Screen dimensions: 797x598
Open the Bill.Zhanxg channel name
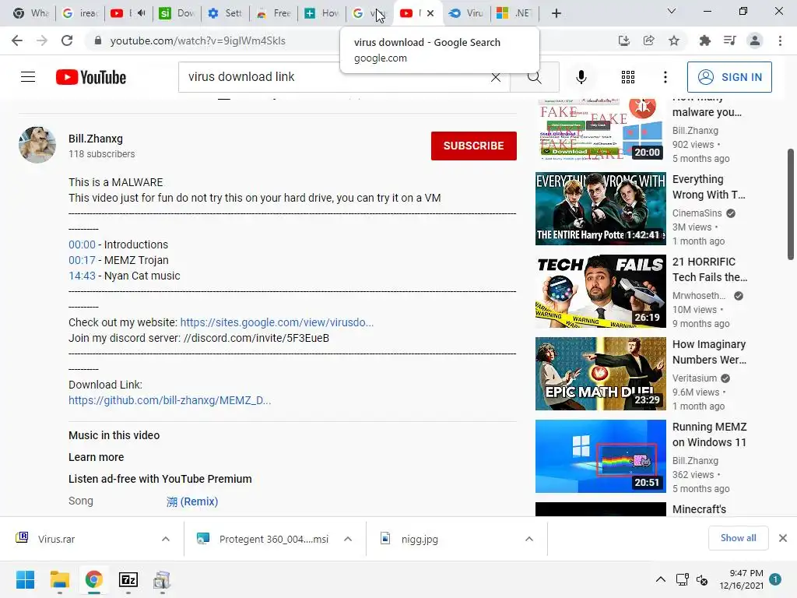[x=96, y=139]
